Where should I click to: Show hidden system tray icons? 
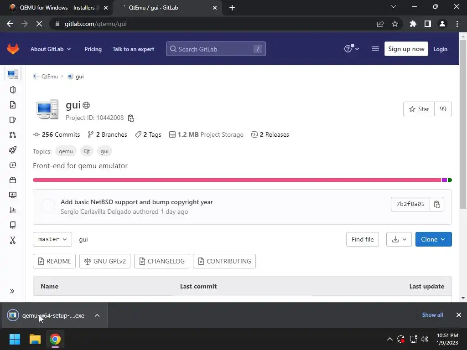click(x=389, y=339)
